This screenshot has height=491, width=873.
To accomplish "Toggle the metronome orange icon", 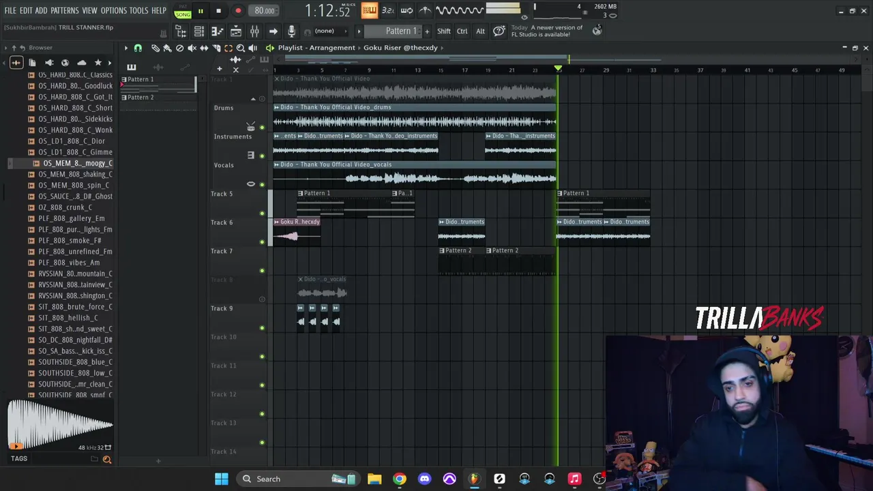I will point(369,10).
